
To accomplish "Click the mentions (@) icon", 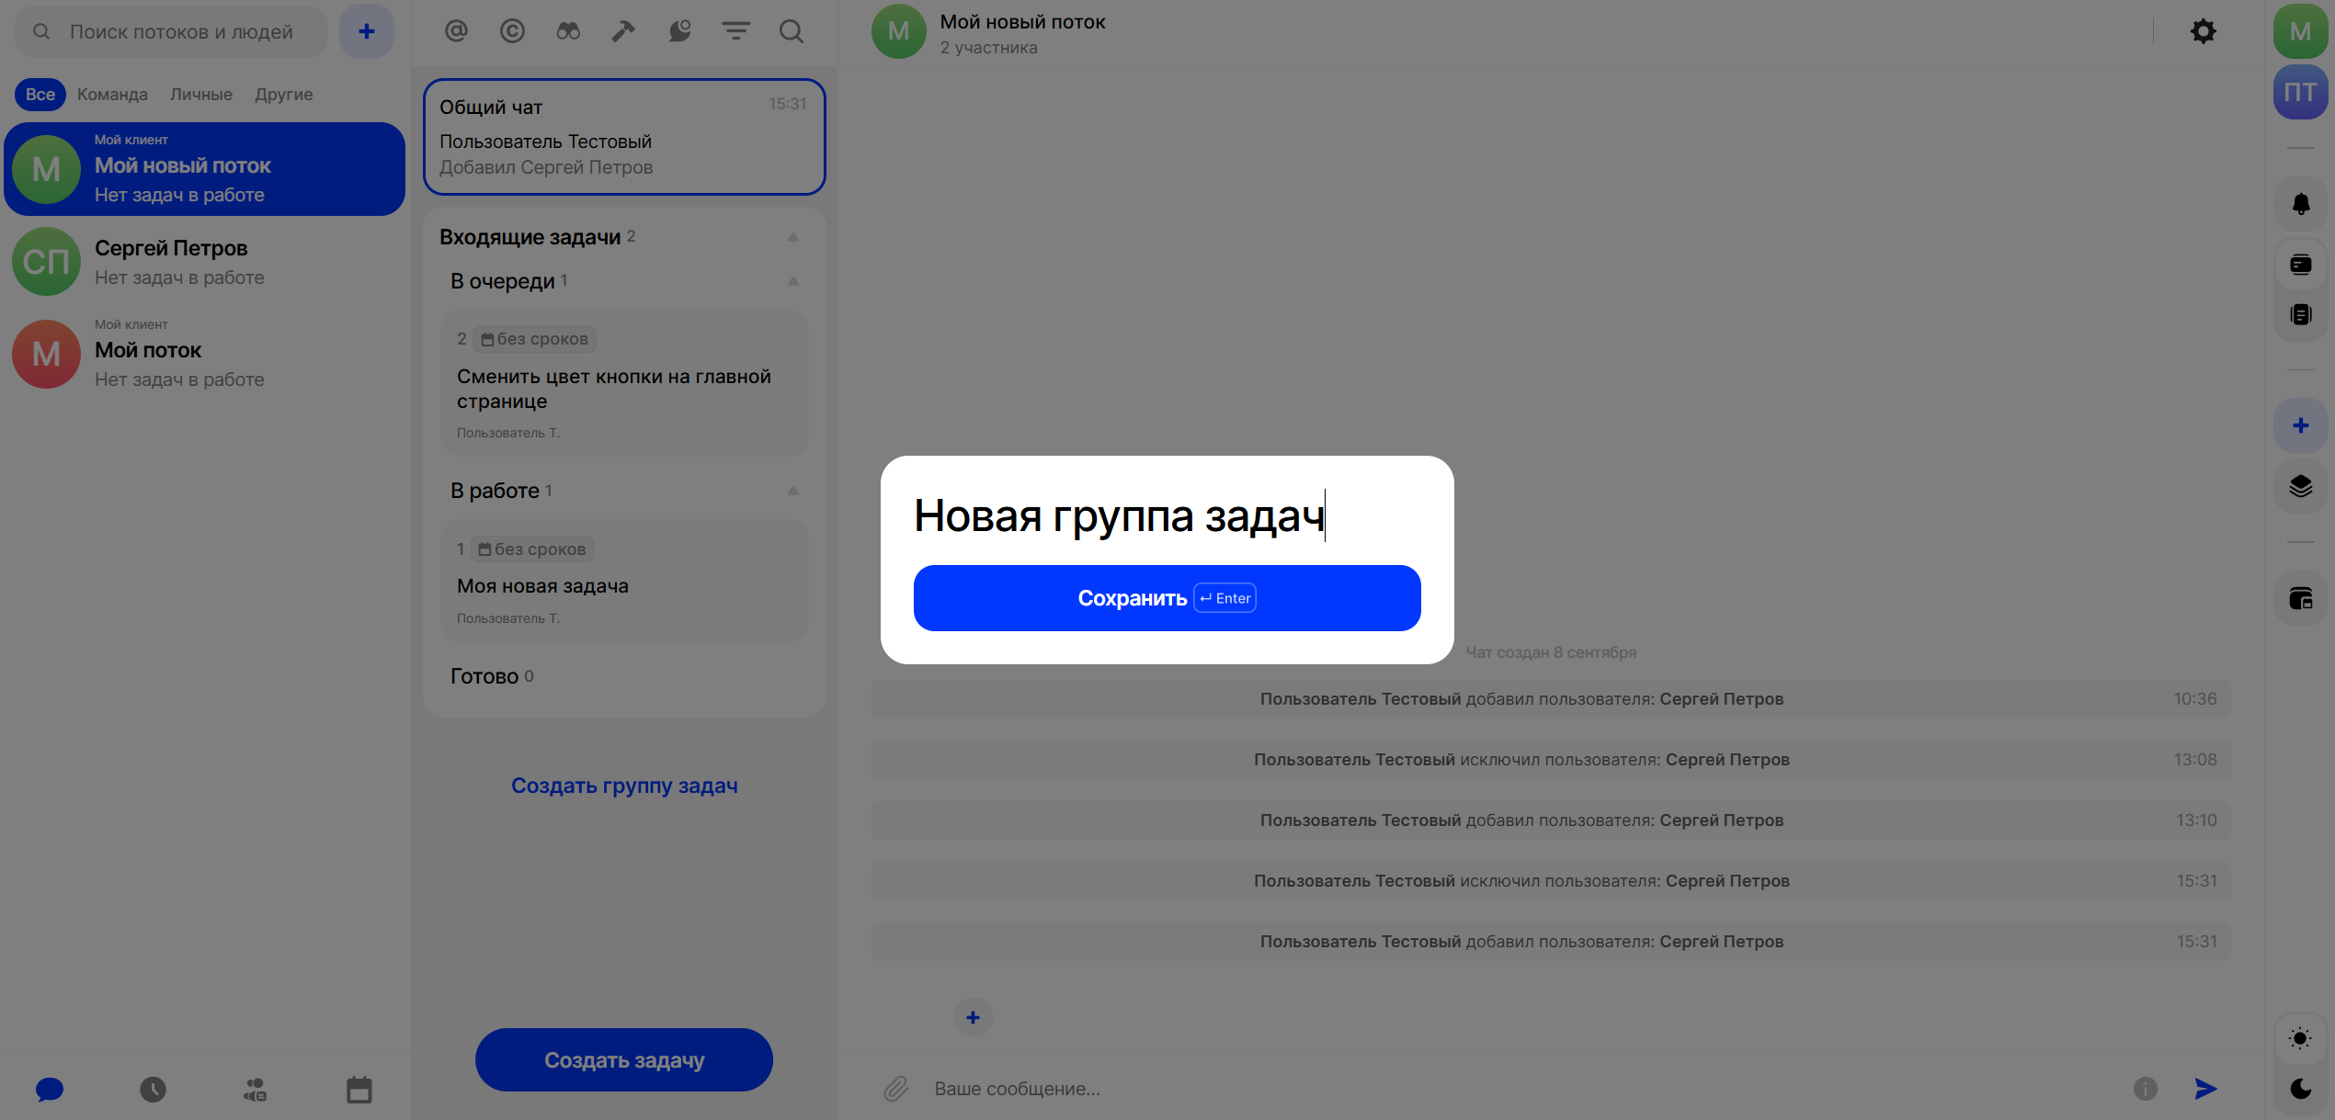I will coord(456,31).
